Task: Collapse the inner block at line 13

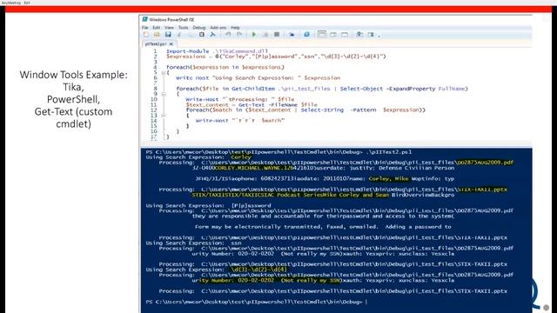Action: 164,116
